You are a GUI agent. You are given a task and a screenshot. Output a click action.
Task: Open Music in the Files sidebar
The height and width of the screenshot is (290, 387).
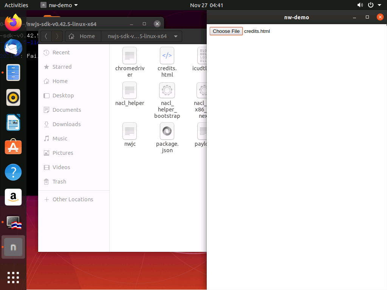click(x=74, y=138)
